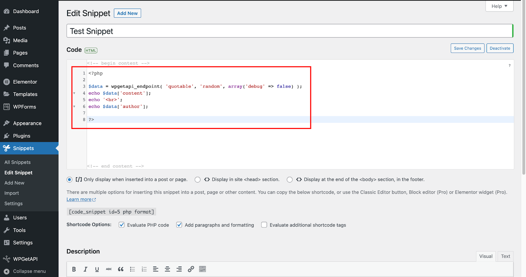Click the Templates folder icon

pos(7,94)
